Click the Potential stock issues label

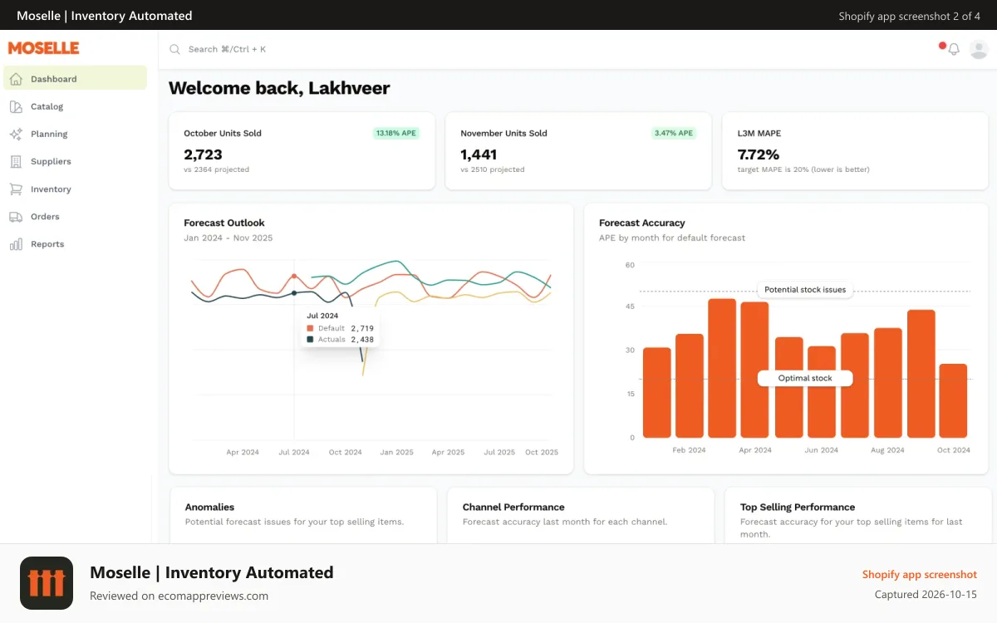[x=805, y=290]
